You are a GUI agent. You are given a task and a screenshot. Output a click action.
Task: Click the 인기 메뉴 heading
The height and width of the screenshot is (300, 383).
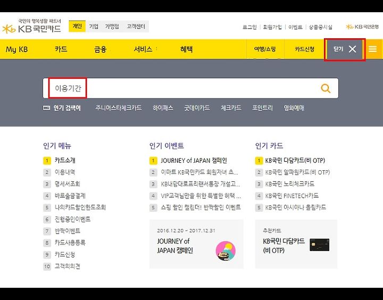[x=57, y=146]
